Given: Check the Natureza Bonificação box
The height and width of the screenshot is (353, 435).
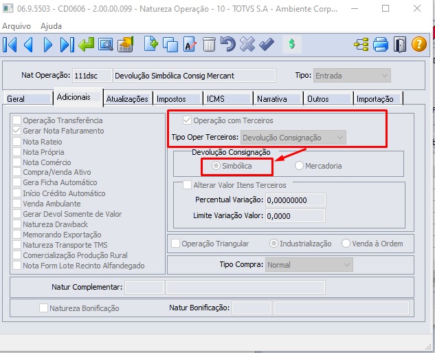Looking at the screenshot, I should [43, 308].
